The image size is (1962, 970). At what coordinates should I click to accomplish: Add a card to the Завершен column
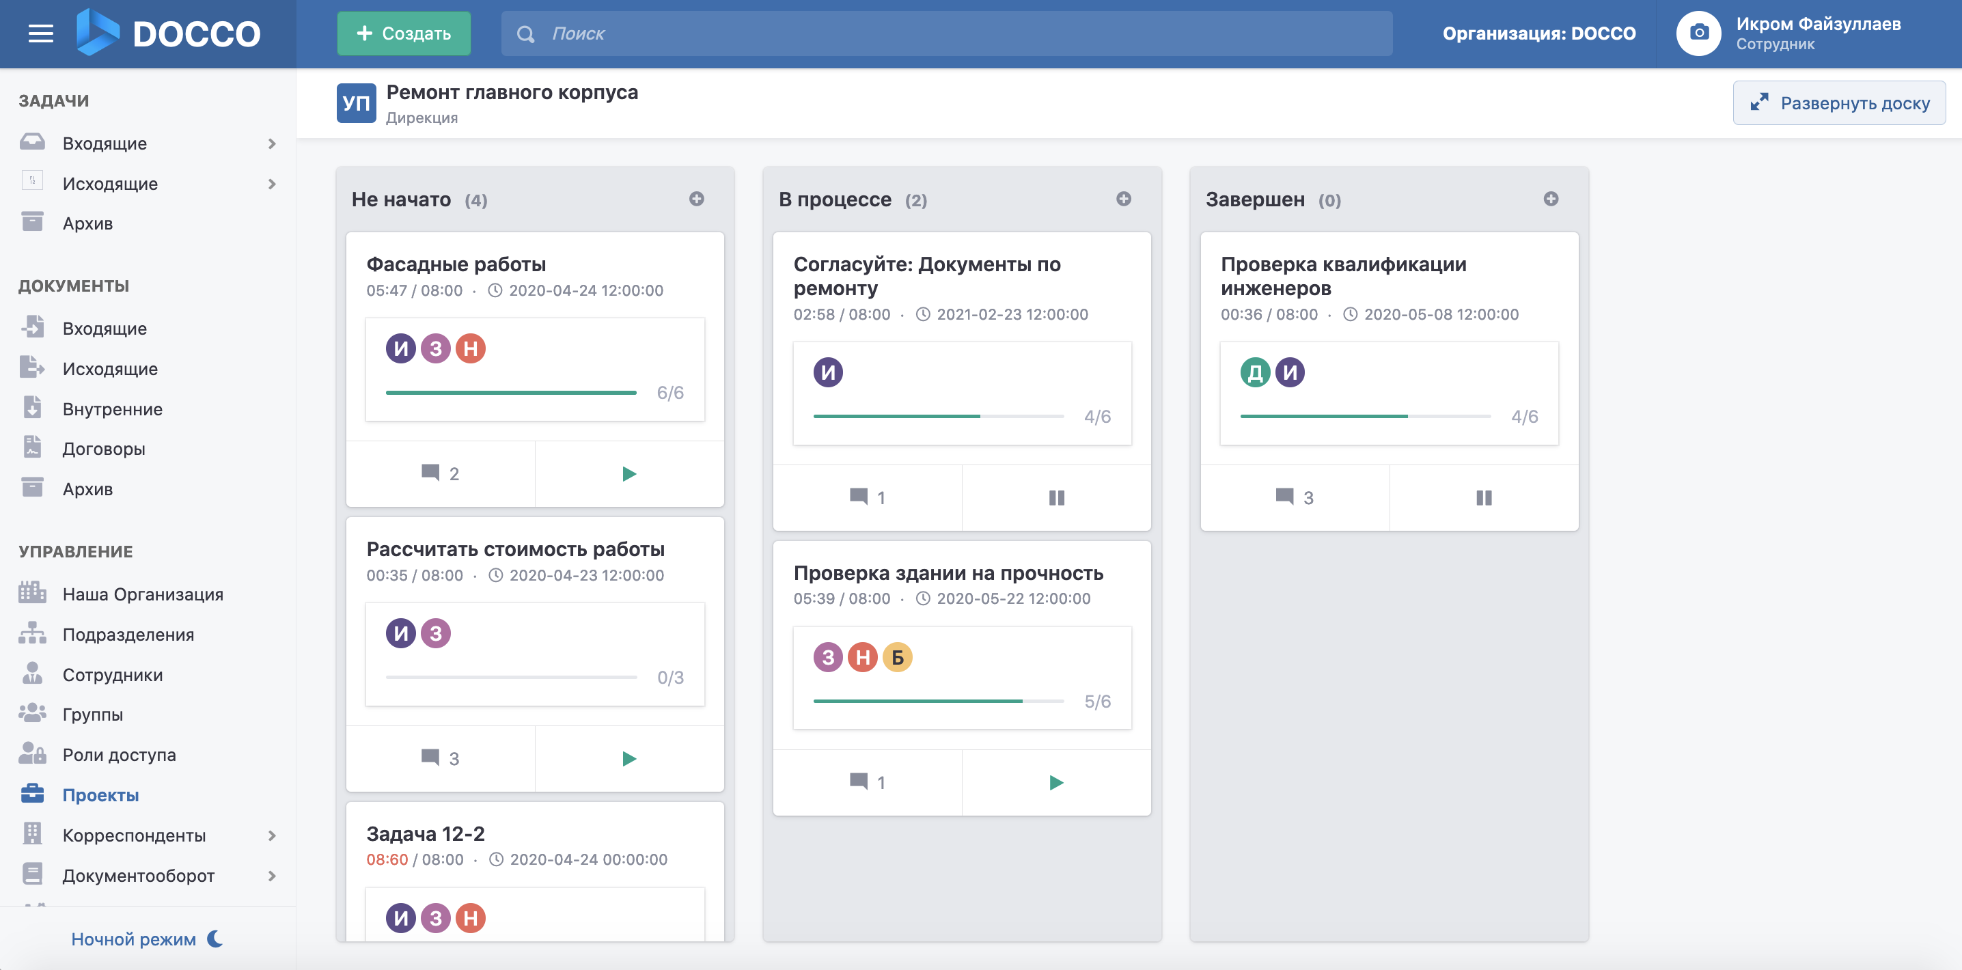(1551, 199)
